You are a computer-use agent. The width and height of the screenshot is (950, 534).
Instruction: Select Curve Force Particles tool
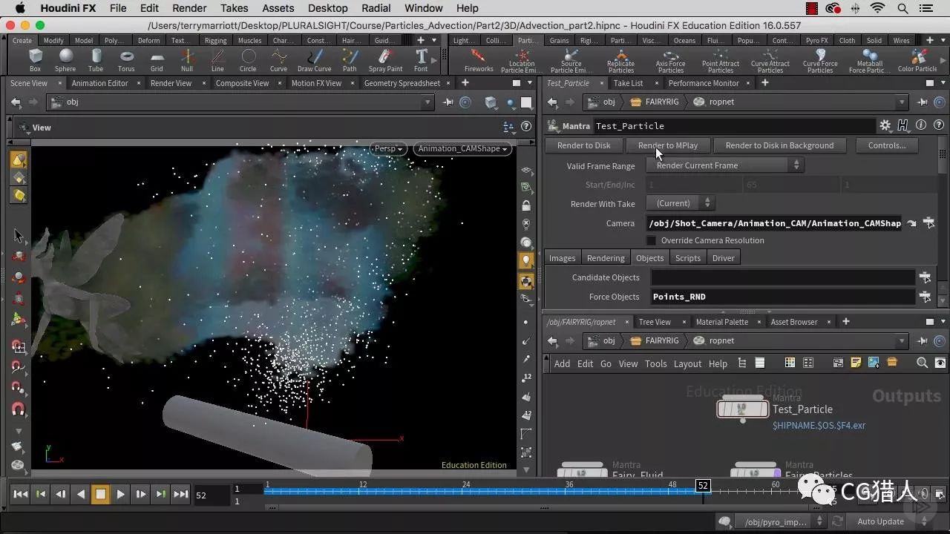click(x=820, y=62)
